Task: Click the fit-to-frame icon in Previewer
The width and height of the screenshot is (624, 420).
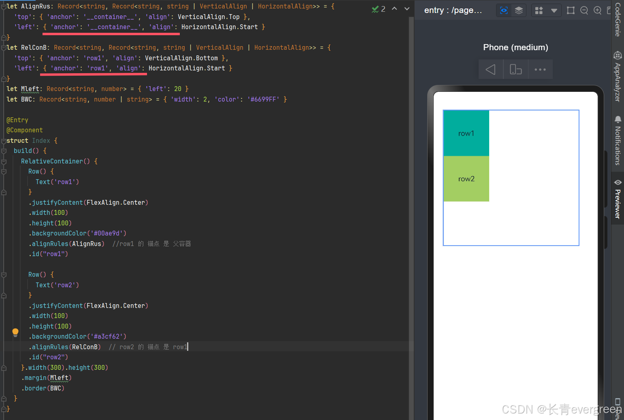Action: coord(571,11)
